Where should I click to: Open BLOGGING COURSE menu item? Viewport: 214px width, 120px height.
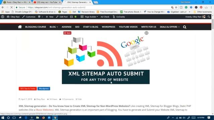35,27
